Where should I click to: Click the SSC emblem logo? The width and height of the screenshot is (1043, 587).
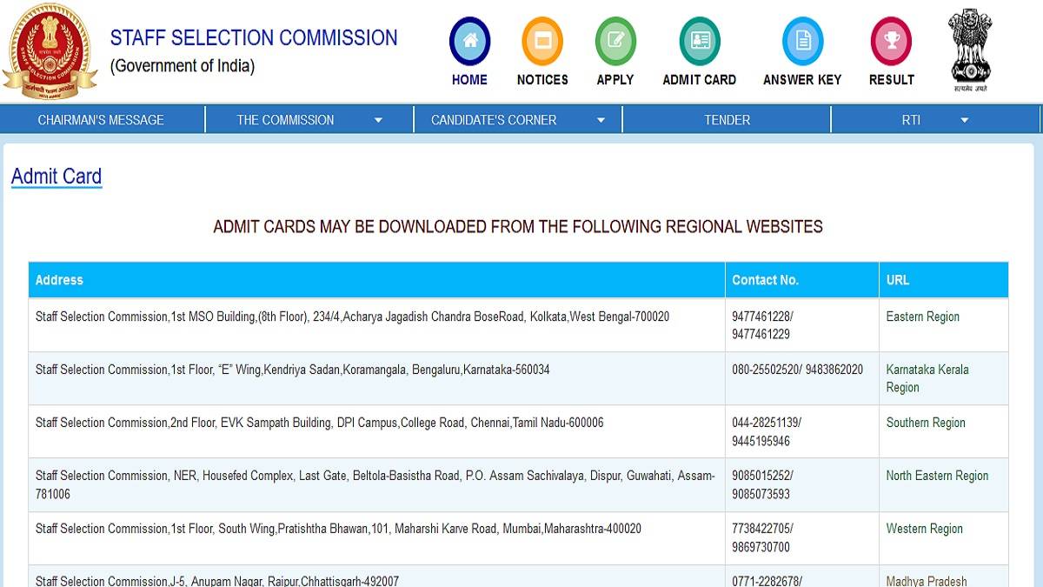click(50, 50)
